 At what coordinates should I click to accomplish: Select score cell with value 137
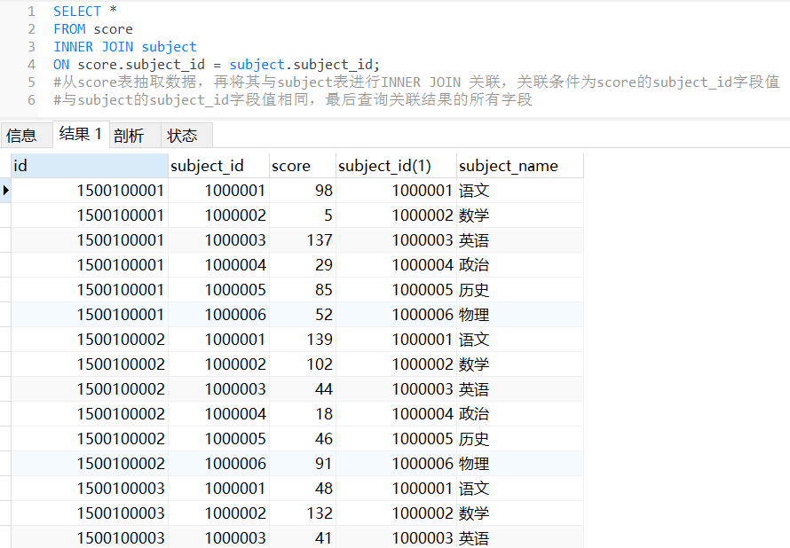303,240
